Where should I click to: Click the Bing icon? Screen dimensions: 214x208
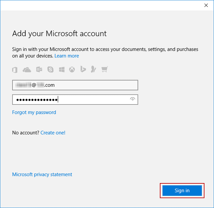pyautogui.click(x=83, y=69)
